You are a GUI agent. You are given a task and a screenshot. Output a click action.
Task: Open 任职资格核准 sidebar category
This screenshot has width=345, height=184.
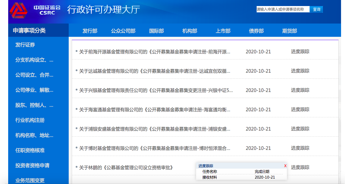point(30,151)
